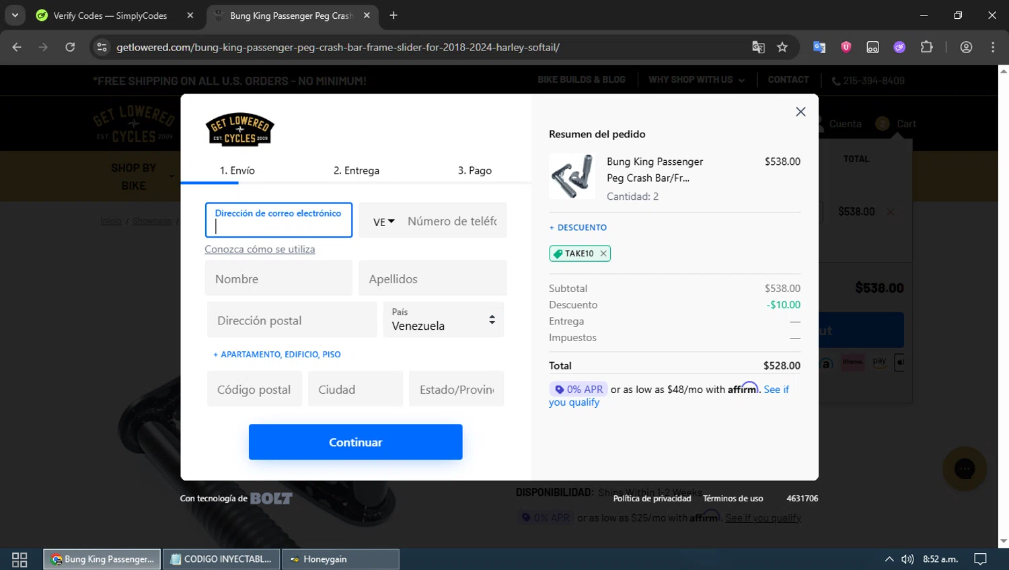The image size is (1009, 570).
Task: Open the red shield extension icon
Action: click(846, 47)
